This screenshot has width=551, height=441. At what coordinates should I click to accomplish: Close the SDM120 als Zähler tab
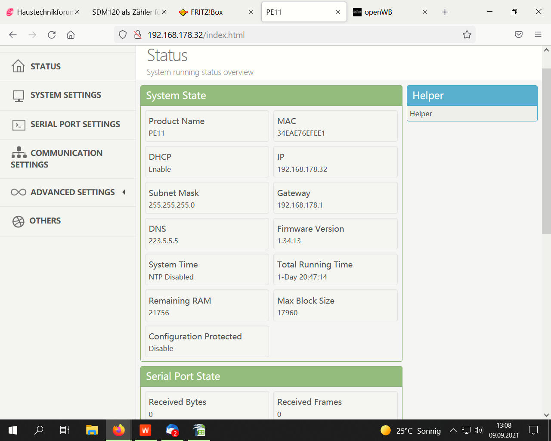coord(164,12)
